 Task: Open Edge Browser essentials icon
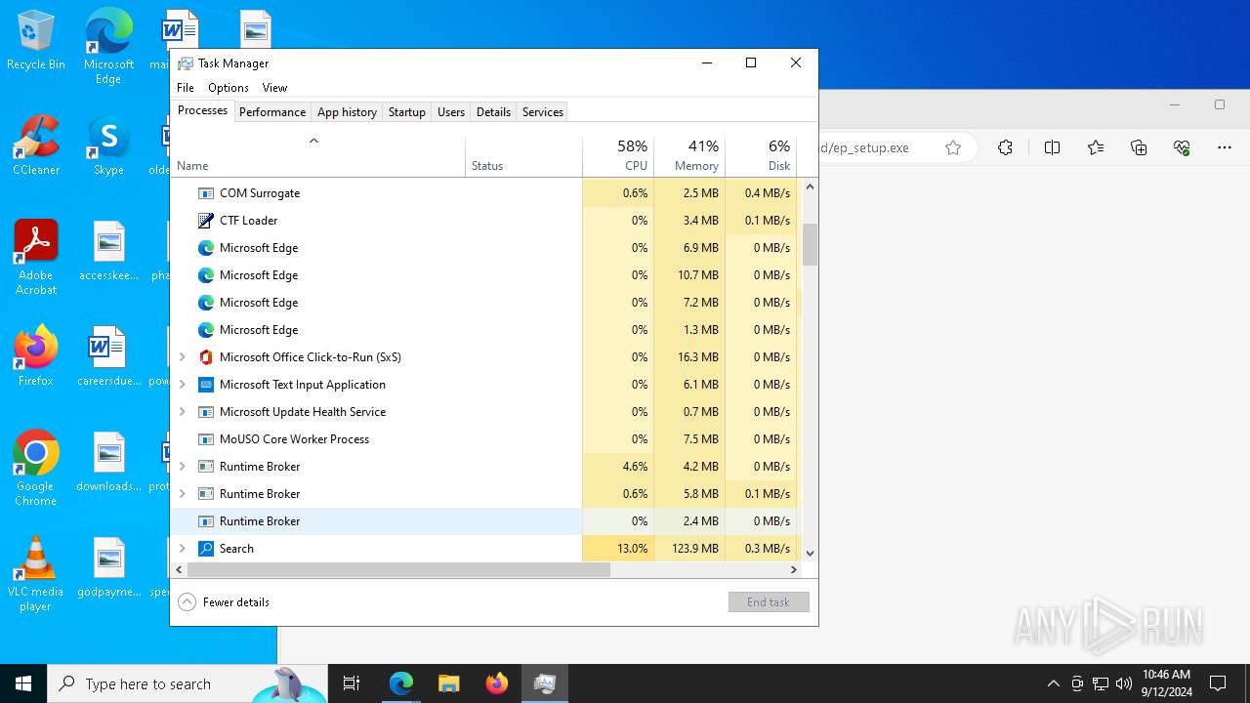[1182, 147]
